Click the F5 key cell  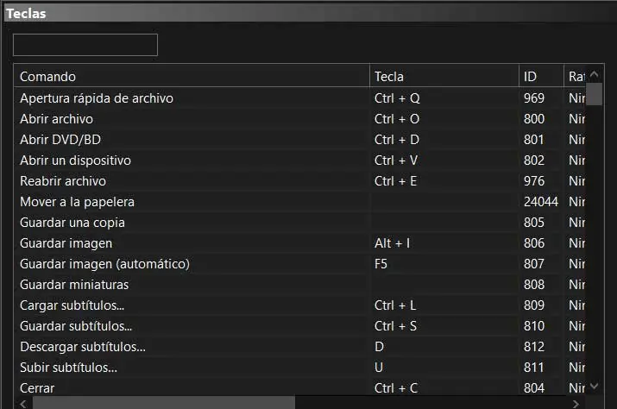(382, 264)
